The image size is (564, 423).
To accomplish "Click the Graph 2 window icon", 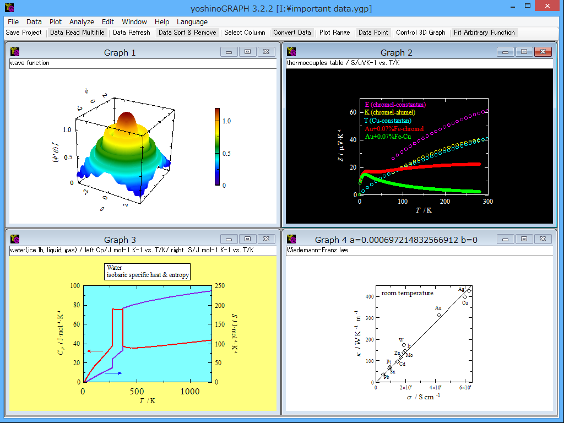I will [291, 52].
